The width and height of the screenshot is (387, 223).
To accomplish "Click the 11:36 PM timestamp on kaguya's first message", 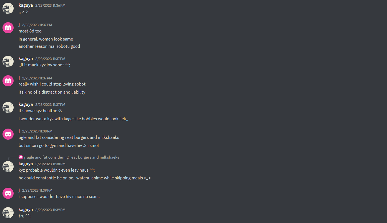I will tap(50, 6).
